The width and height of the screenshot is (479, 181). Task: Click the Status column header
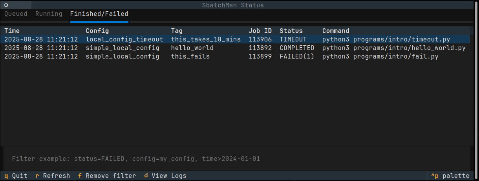coord(291,31)
